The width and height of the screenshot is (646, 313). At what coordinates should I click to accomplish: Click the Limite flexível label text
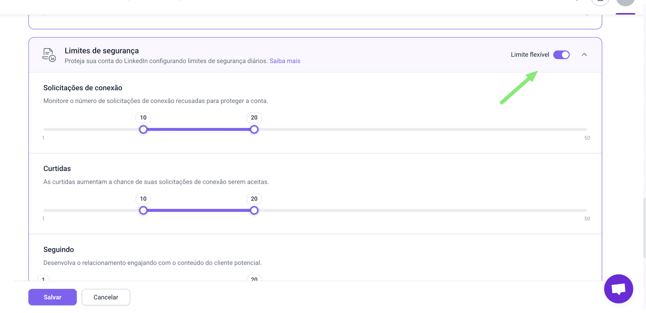click(530, 55)
